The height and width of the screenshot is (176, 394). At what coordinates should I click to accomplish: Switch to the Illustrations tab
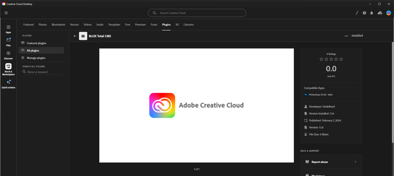[58, 25]
